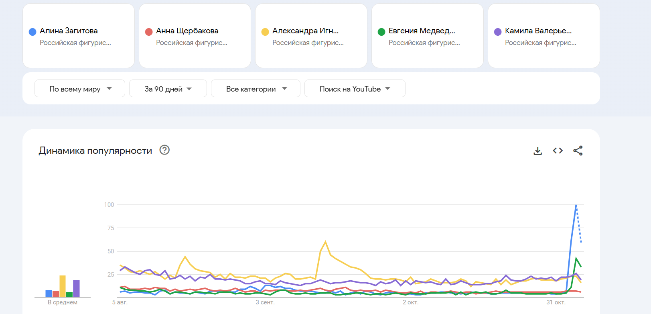Click purple dot beside Камила Валерье...

point(498,32)
